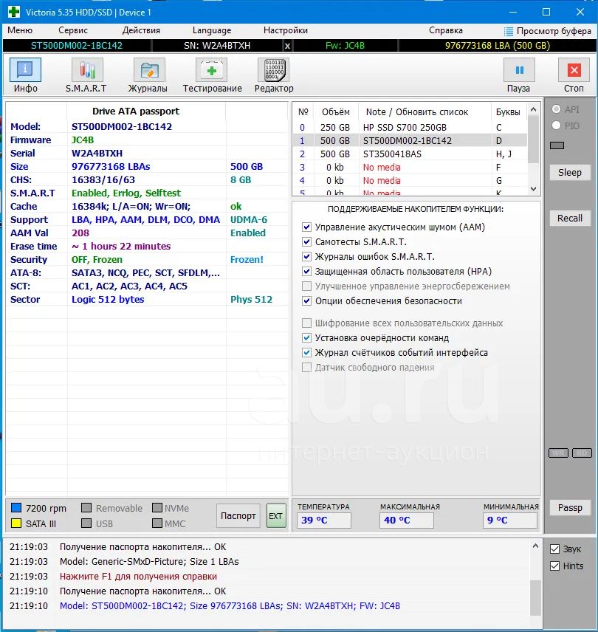Toggle the Звук sound checkbox
The height and width of the screenshot is (632, 598).
point(555,549)
